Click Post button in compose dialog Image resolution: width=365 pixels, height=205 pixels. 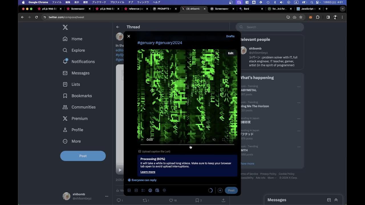[231, 190]
